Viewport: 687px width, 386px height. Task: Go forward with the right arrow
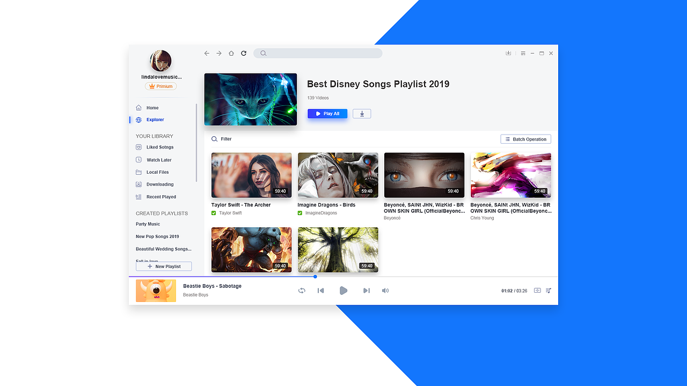point(219,53)
